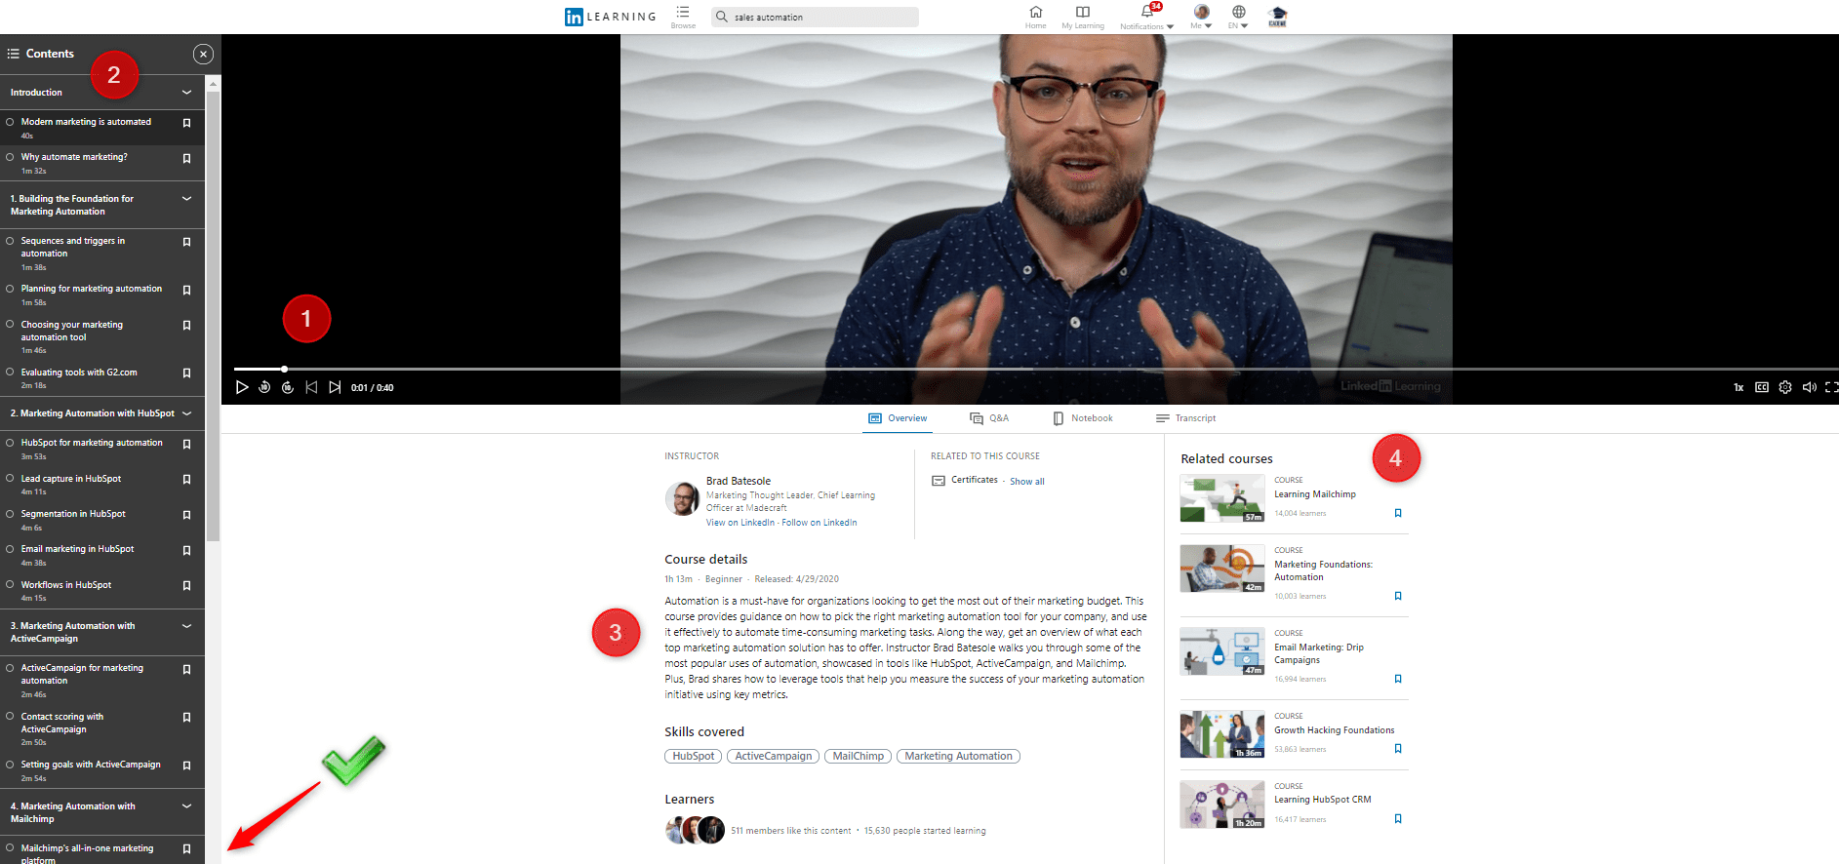Mute the video volume
This screenshot has width=1839, height=864.
click(x=1809, y=387)
